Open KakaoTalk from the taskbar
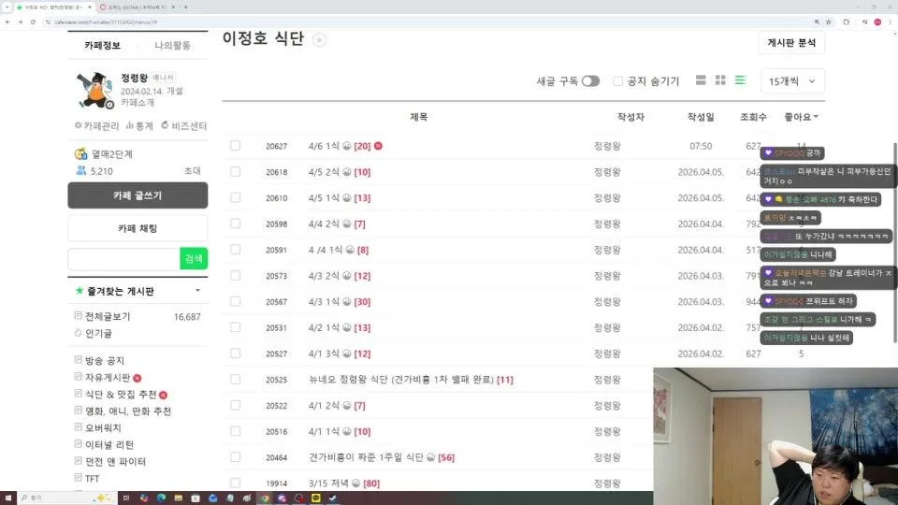Screen dimensions: 898x505 [315, 498]
